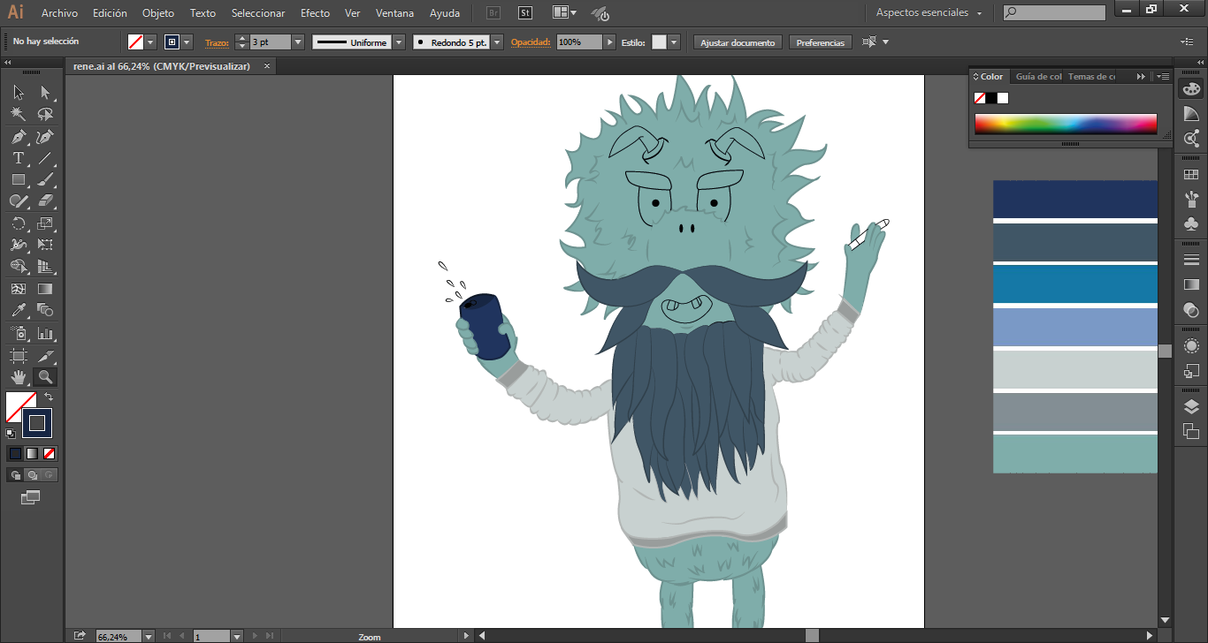Swap fill and stroke colors
Image resolution: width=1208 pixels, height=643 pixels.
click(50, 397)
